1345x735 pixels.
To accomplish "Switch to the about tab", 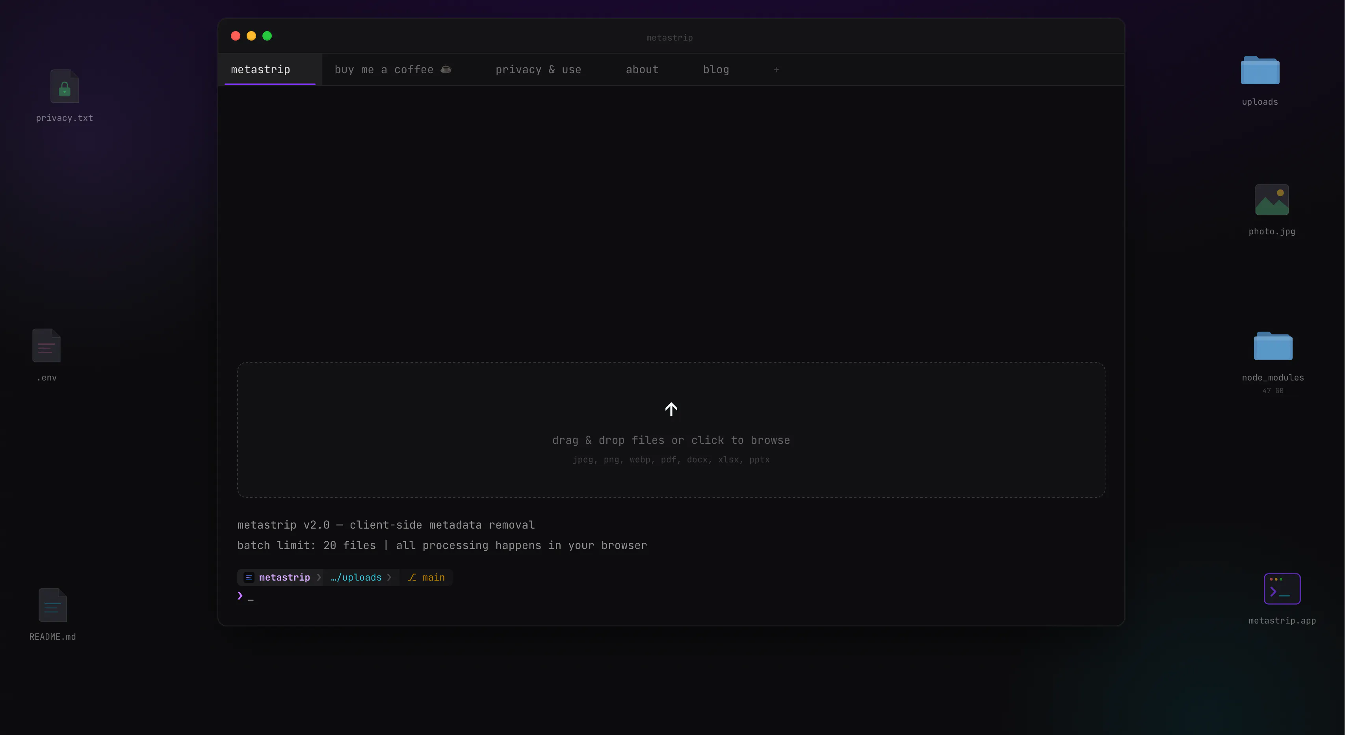I will point(642,69).
